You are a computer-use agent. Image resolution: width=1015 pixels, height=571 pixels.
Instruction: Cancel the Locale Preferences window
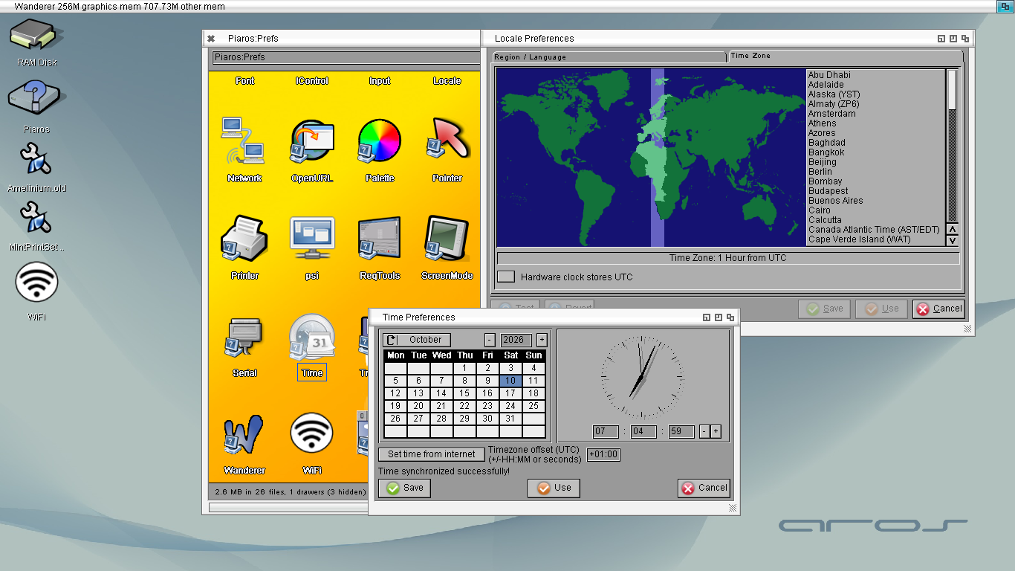coord(939,309)
